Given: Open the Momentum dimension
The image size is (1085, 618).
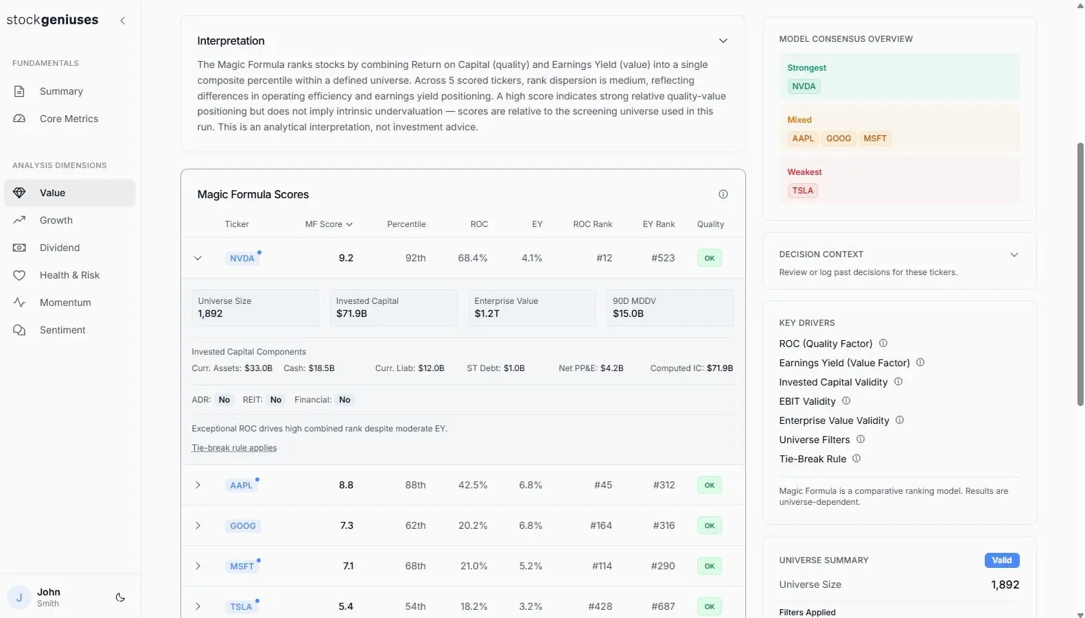Looking at the screenshot, I should click(70, 302).
